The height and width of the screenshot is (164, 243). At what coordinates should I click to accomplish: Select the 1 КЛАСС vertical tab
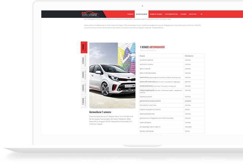click(x=84, y=48)
